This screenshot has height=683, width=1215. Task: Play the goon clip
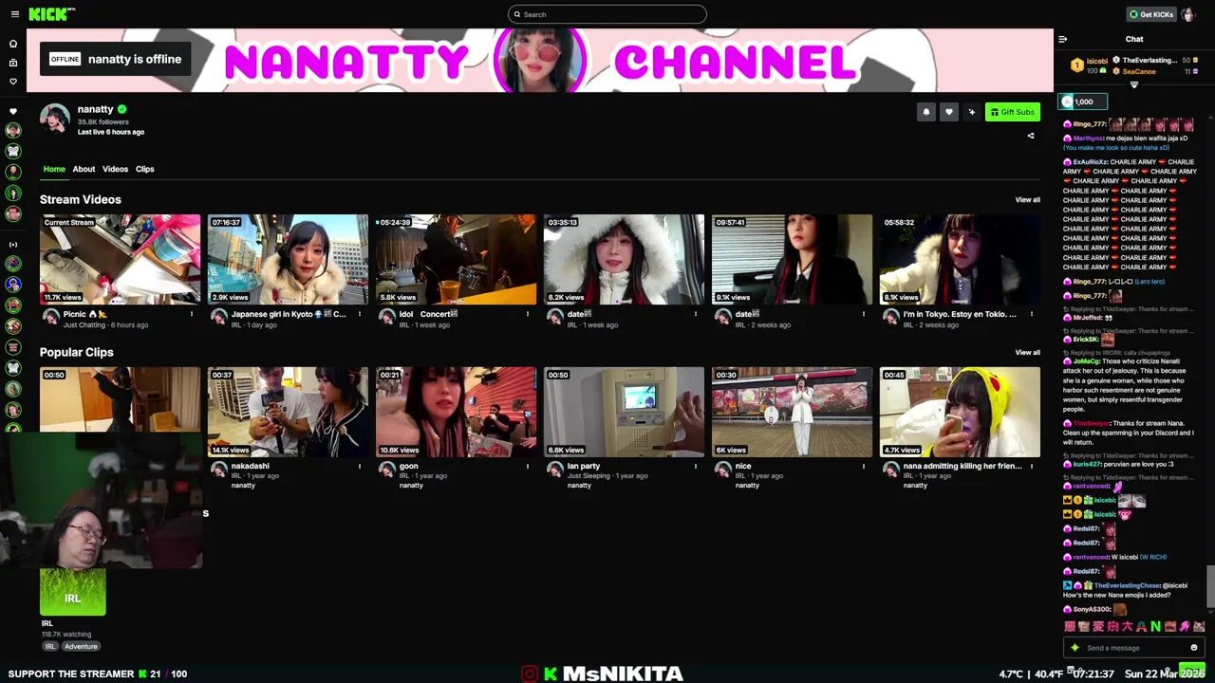[456, 412]
